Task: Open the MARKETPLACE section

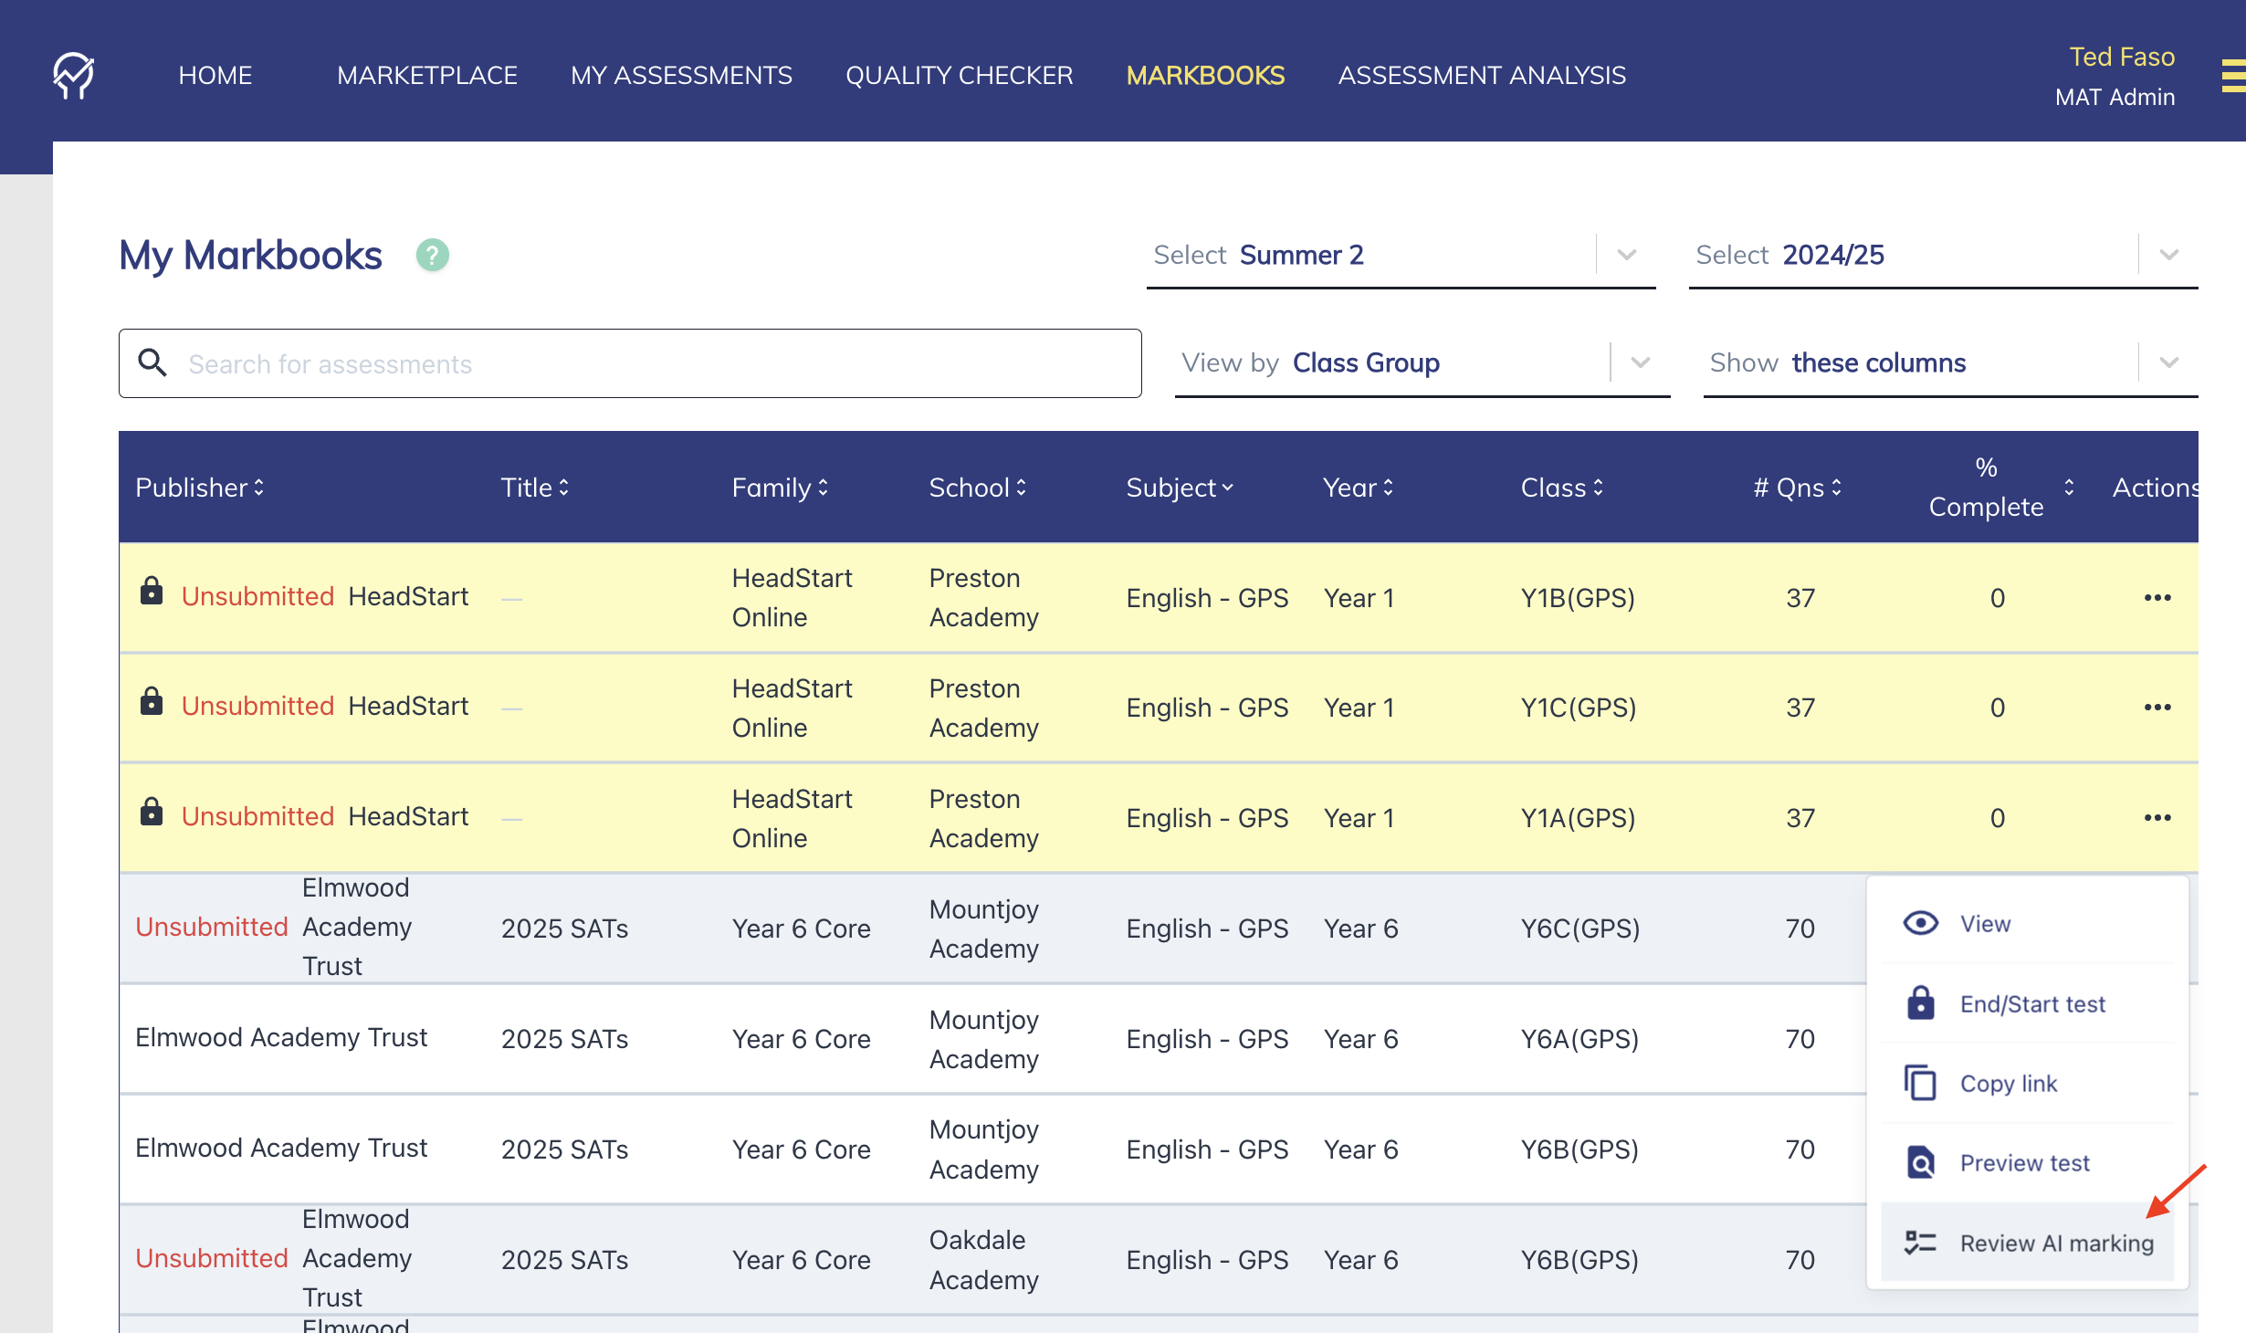Action: [x=427, y=75]
